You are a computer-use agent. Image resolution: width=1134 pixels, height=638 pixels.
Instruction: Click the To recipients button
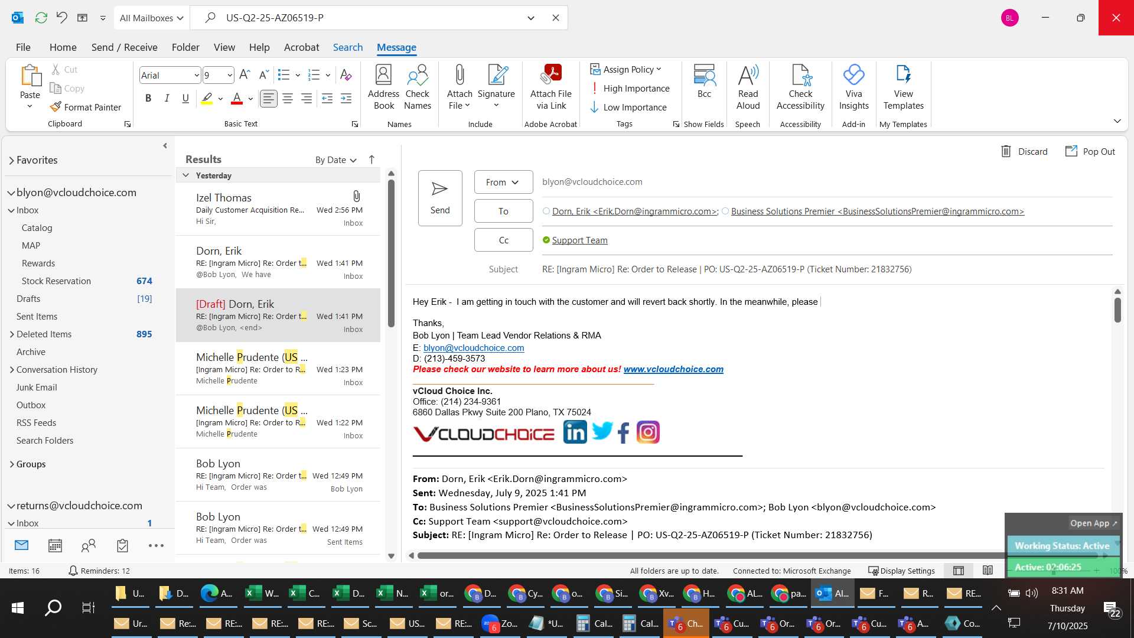[503, 211]
